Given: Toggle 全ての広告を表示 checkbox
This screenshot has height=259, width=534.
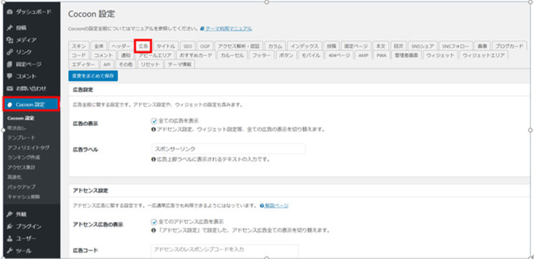Looking at the screenshot, I should click(153, 121).
